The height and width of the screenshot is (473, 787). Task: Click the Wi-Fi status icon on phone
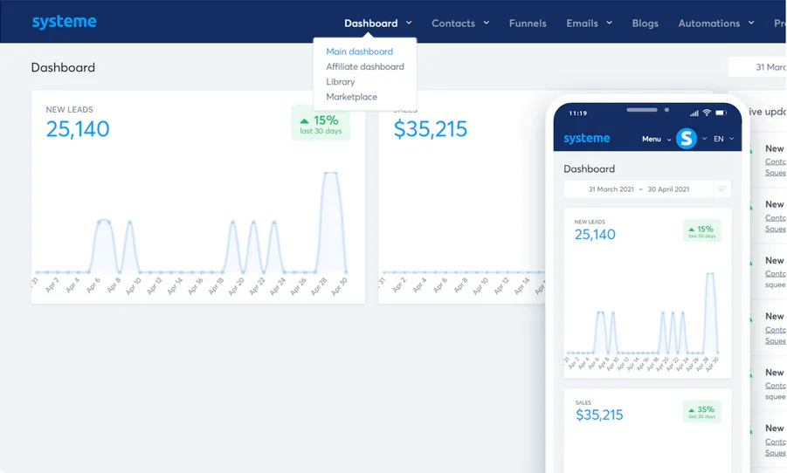pyautogui.click(x=707, y=113)
